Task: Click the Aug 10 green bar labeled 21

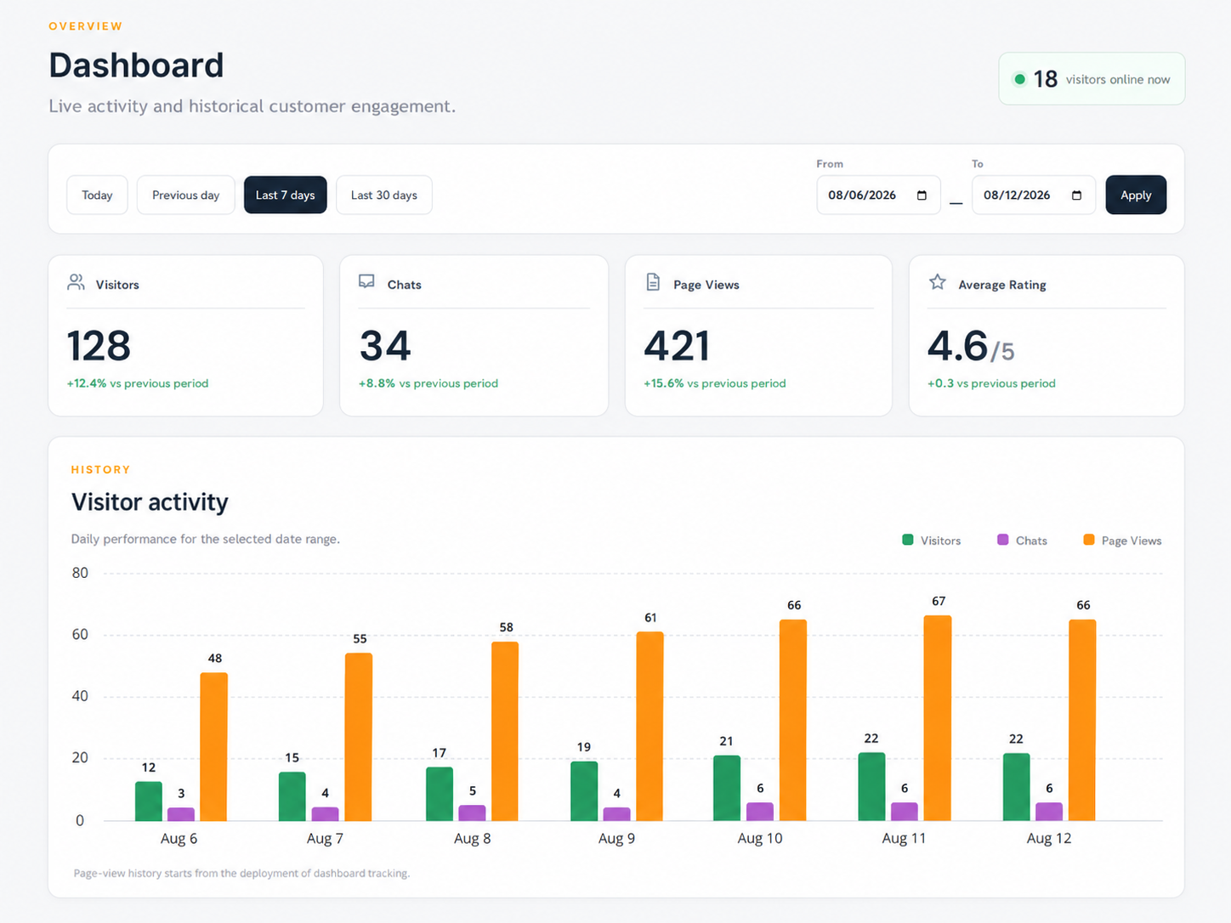Action: click(x=727, y=788)
